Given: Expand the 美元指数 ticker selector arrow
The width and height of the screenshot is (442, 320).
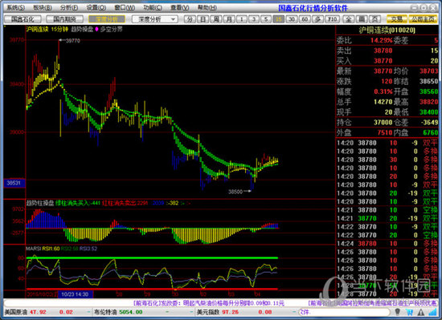Looking at the screenshot, I should coord(294,312).
